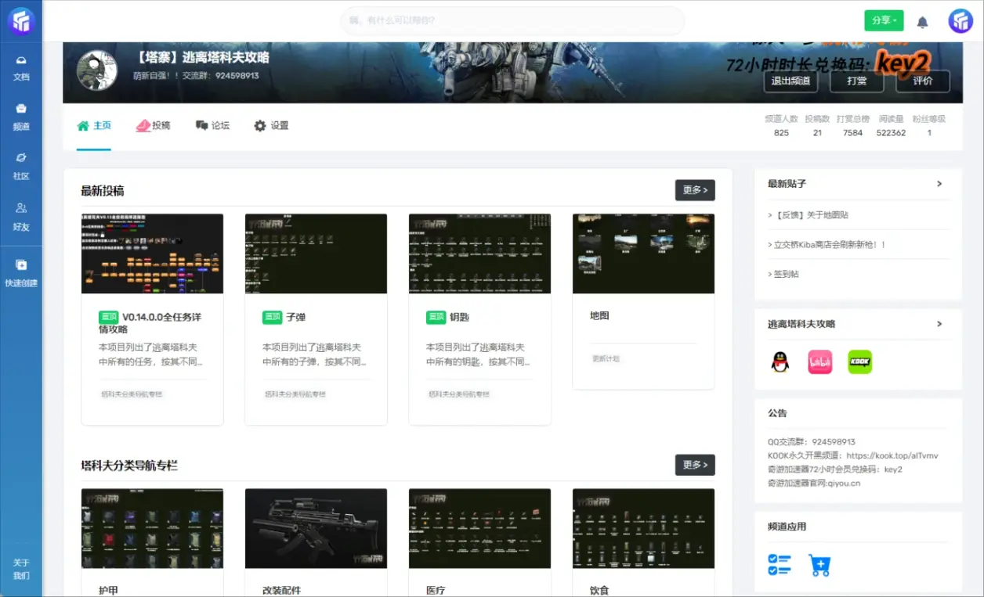Open the 护甲 category thumbnail
The image size is (984, 597).
(152, 528)
